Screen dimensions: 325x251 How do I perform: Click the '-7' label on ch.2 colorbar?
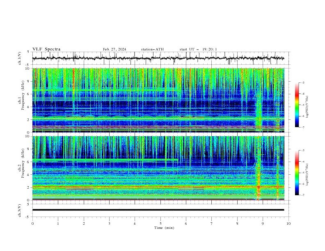302,195
